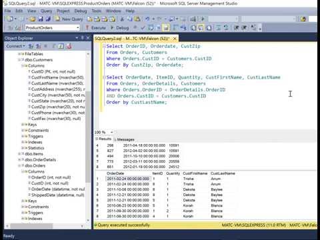Toggle auto-hide pin of Object Explorer
The height and width of the screenshot is (240, 320).
[x=83, y=38]
